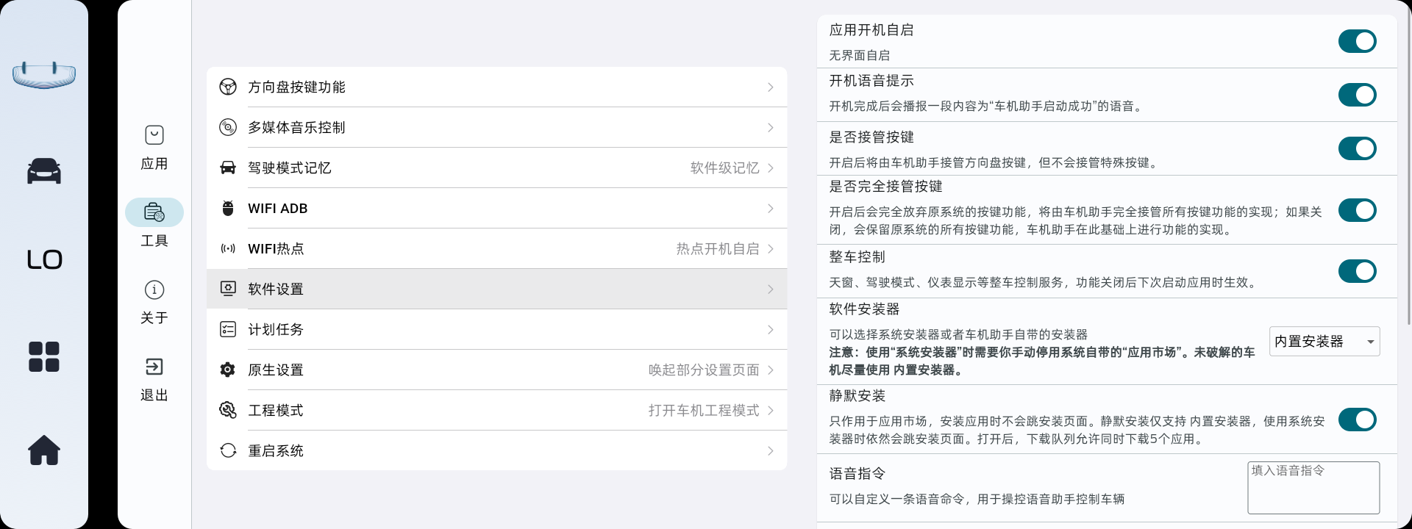Open 内置安装器 dropdown

pos(1324,342)
